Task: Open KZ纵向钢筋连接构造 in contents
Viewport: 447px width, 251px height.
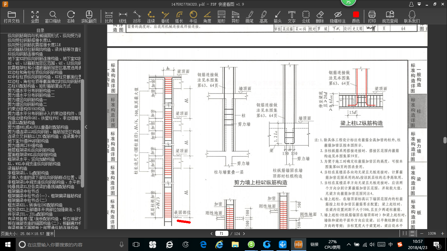Action: click(x=25, y=54)
